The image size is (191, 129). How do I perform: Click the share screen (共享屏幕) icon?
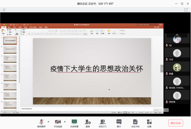pyautogui.click(x=74, y=122)
